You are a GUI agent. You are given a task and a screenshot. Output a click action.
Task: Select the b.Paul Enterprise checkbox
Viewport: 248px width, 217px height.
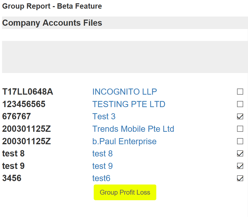[x=240, y=141]
